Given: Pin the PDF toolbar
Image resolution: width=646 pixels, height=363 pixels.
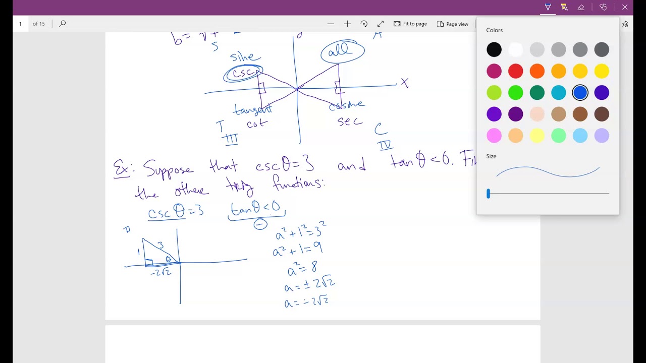Looking at the screenshot, I should (x=625, y=24).
